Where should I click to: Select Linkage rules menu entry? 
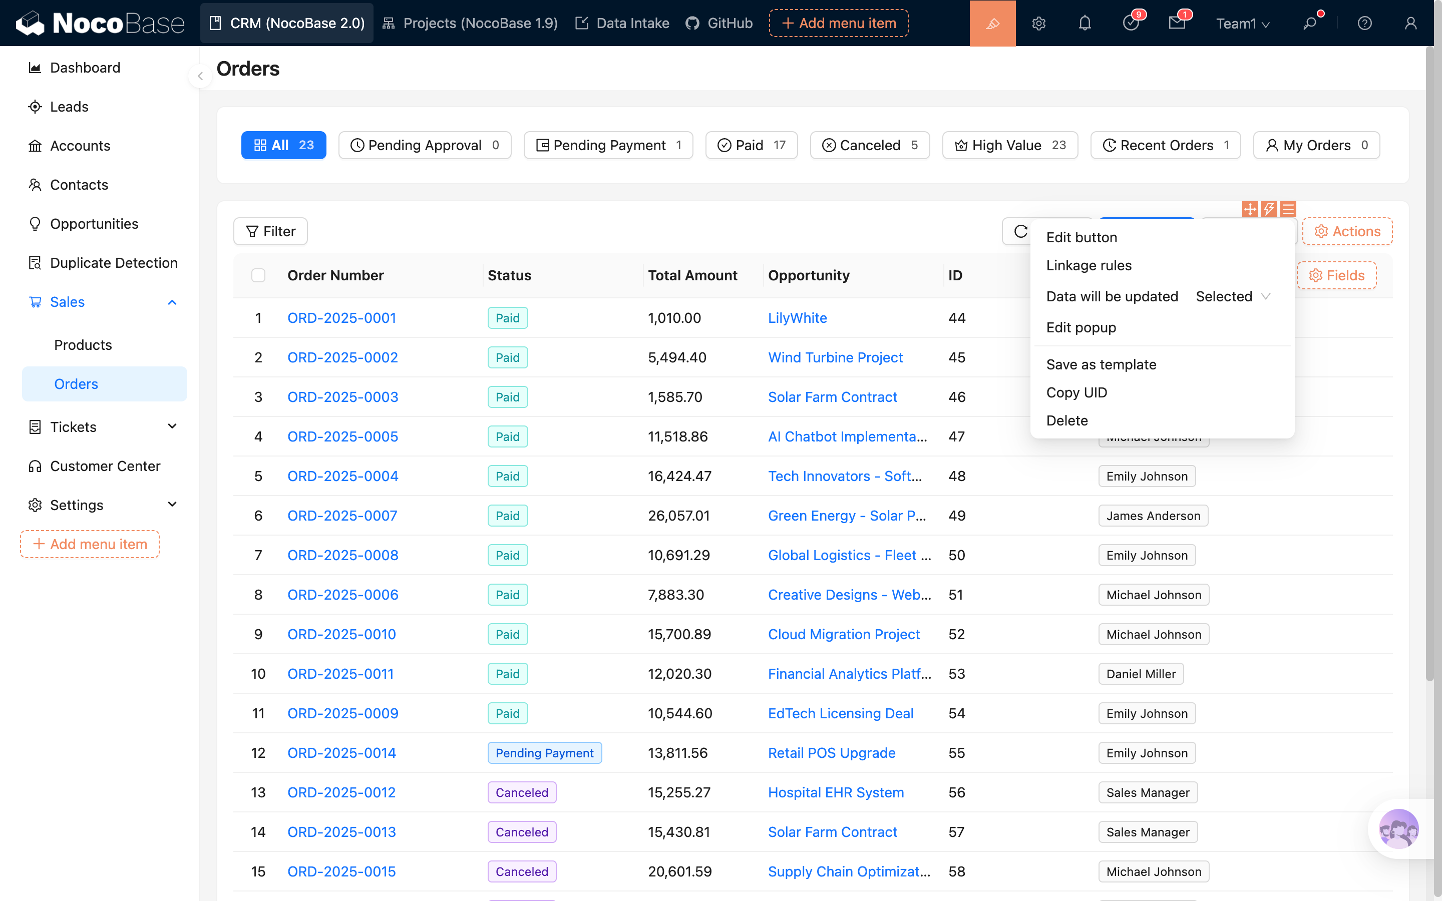(x=1089, y=265)
